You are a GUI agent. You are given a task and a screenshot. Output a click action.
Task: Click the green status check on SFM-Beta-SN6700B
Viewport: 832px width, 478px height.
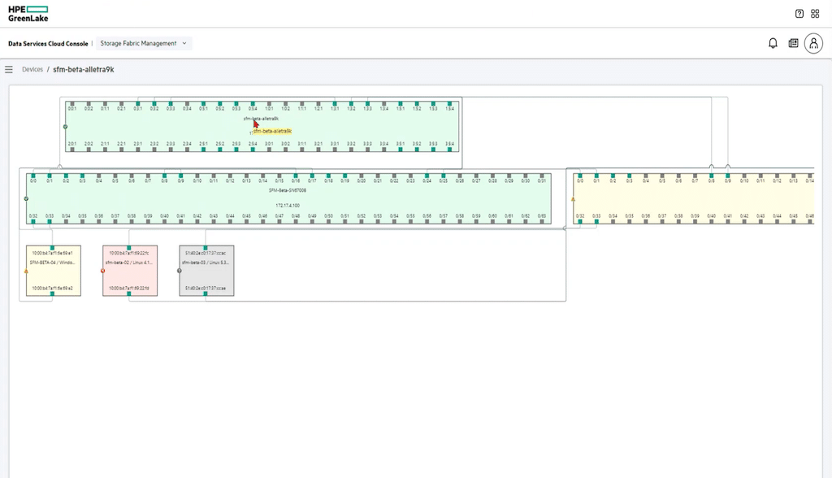pyautogui.click(x=26, y=198)
